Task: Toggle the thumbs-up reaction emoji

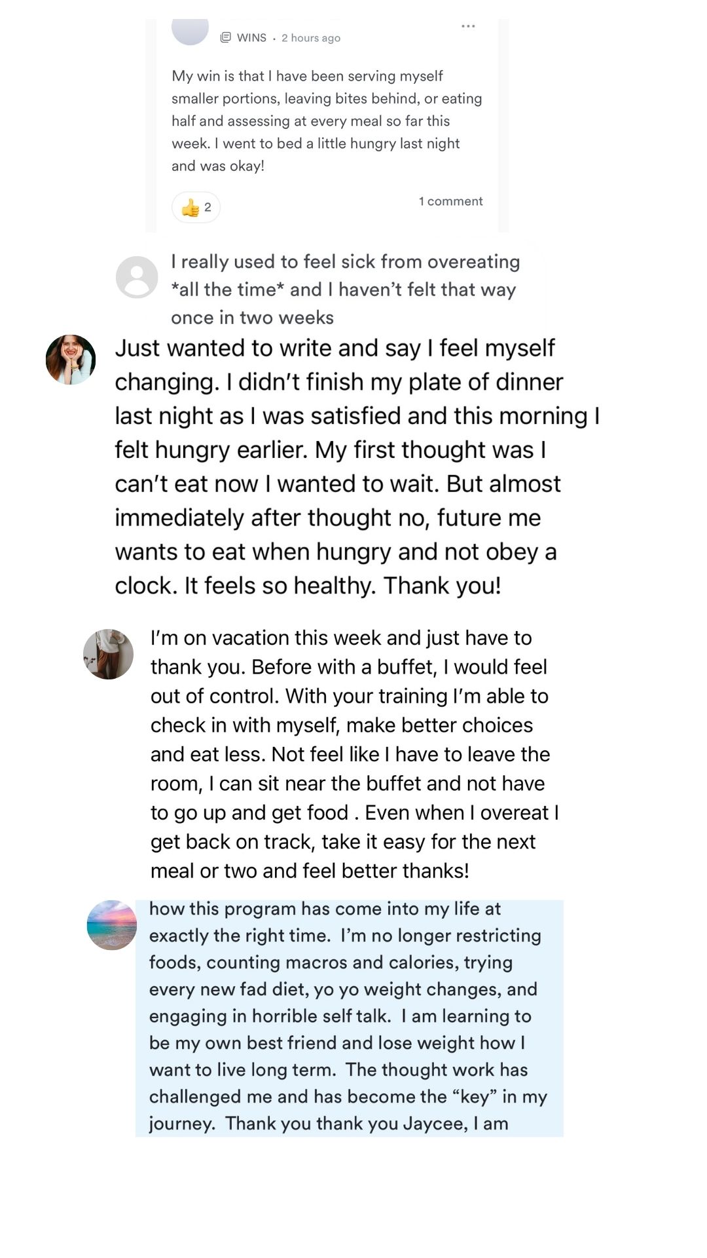Action: tap(190, 208)
